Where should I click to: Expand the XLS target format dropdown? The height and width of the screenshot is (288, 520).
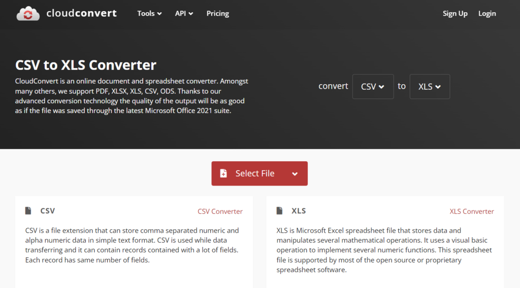click(x=430, y=86)
